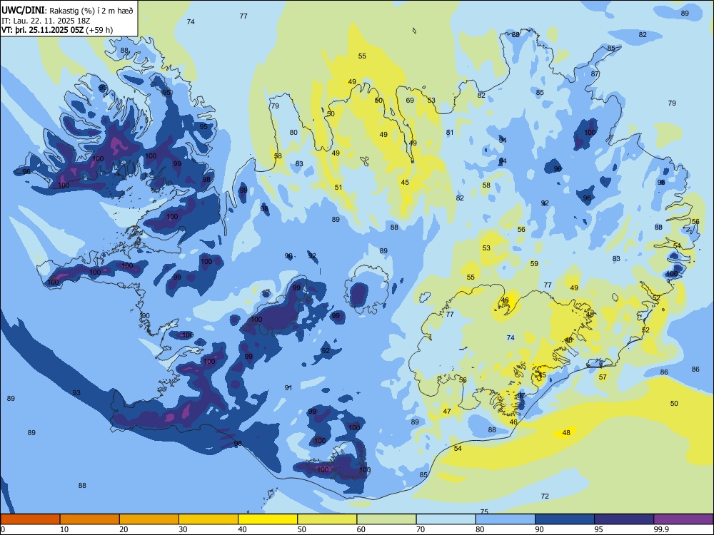714x535 pixels.
Task: Click the 80–90 light blue legend swatch
Action: click(506, 519)
